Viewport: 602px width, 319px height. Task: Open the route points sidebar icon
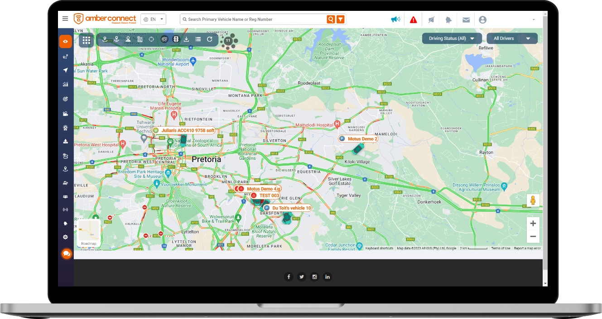66,57
